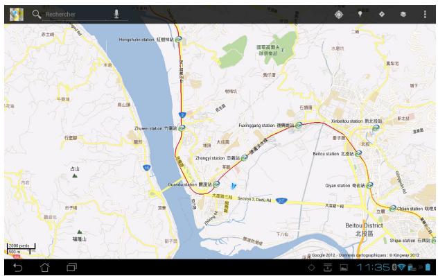This screenshot has width=438, height=276.
Task: Open the Google Maps app icon
Action: point(17,15)
